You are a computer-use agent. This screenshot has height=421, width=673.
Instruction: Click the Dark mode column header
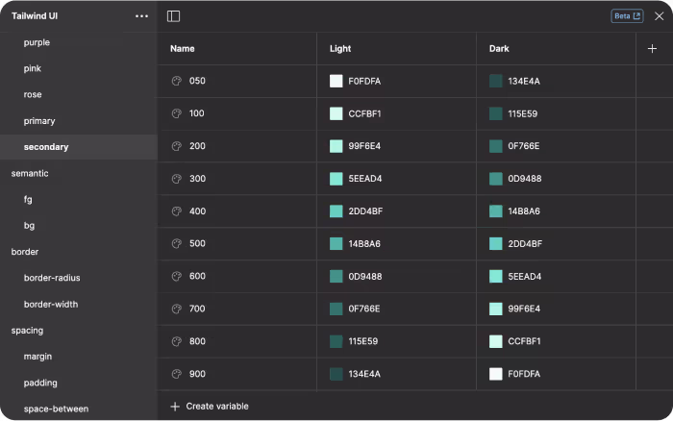tap(499, 49)
